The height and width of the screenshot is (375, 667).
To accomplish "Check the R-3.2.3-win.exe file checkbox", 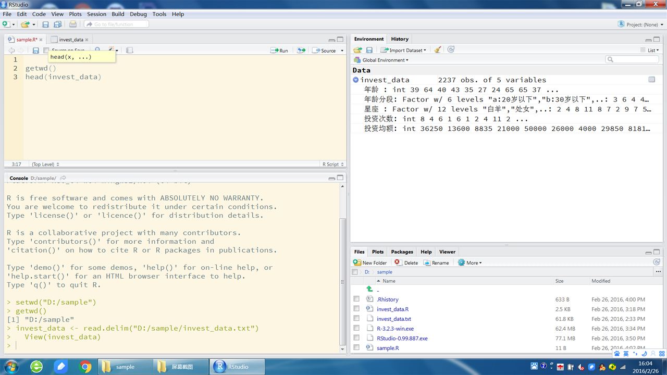I will (x=356, y=328).
